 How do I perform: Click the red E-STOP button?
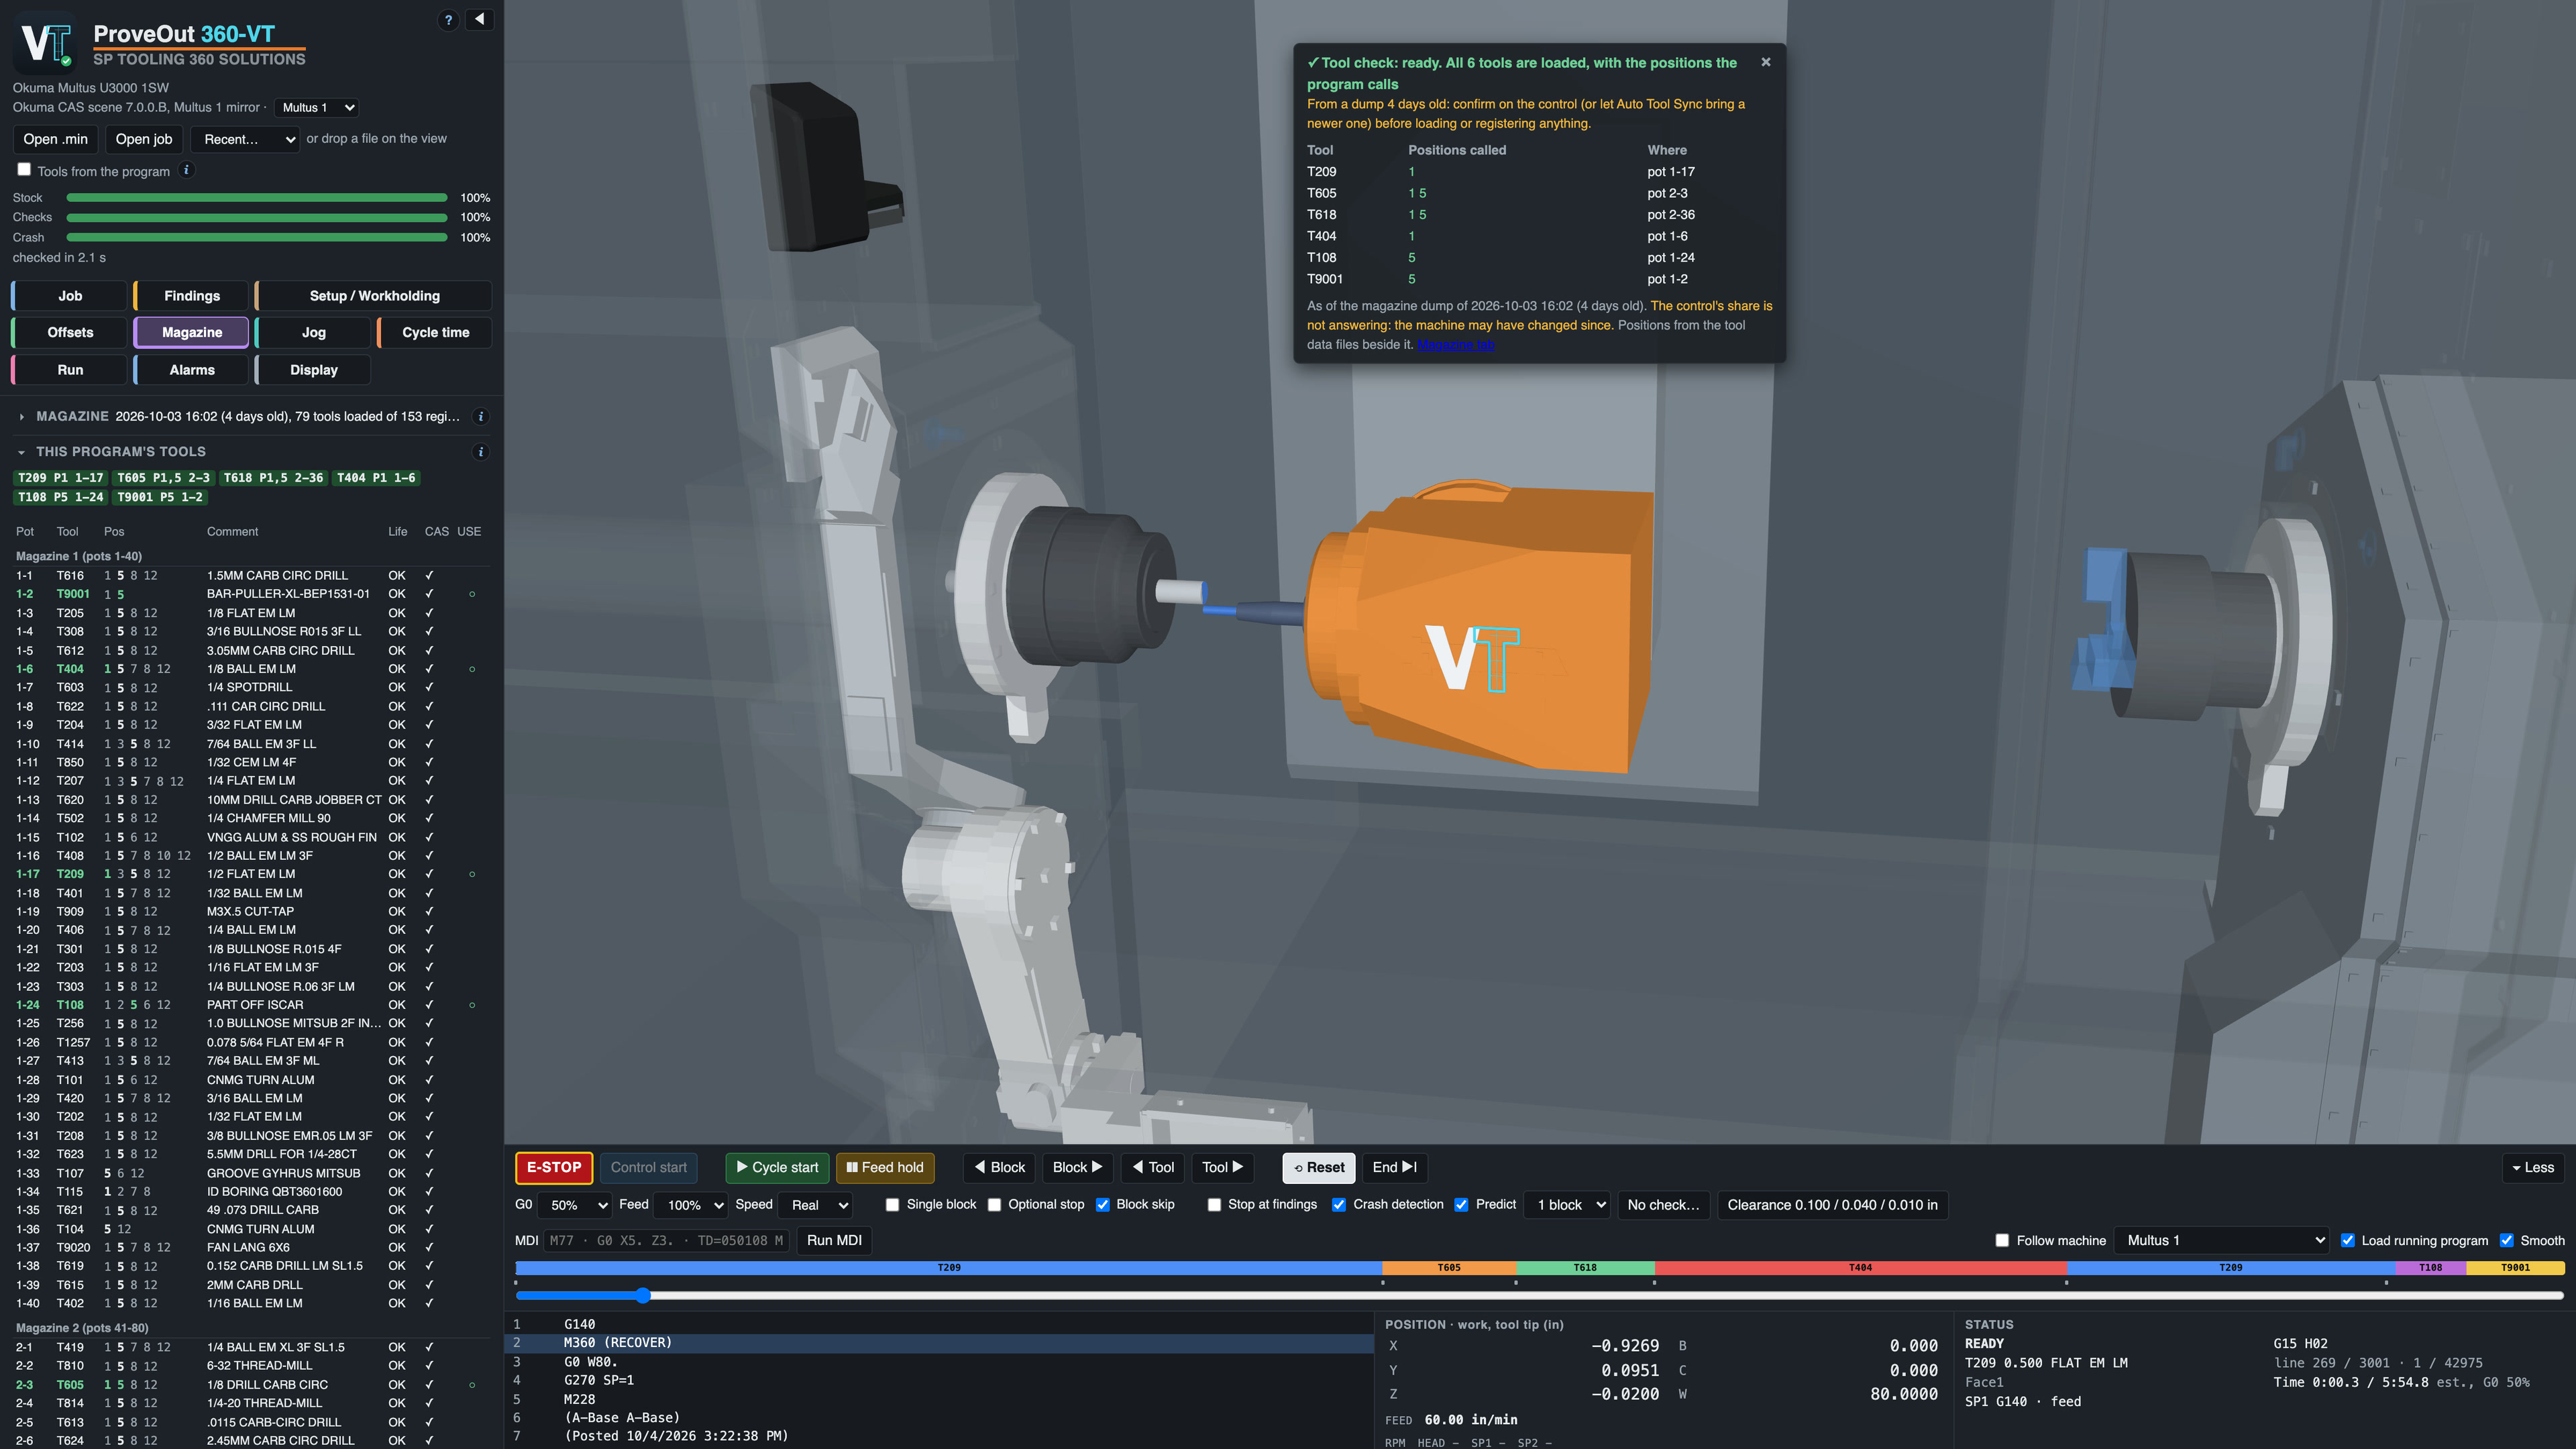554,1167
